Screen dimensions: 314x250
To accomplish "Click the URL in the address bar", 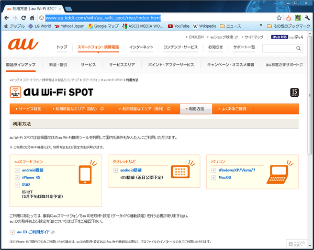I will click(x=103, y=18).
